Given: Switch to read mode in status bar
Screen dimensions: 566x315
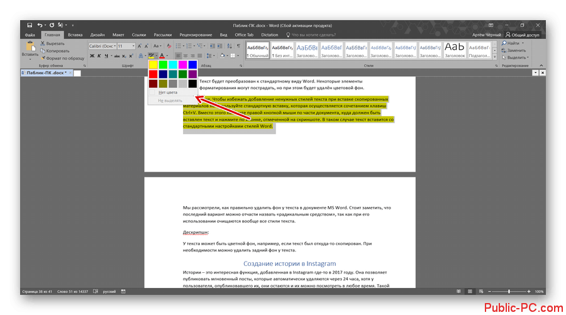Looking at the screenshot, I should click(458, 292).
